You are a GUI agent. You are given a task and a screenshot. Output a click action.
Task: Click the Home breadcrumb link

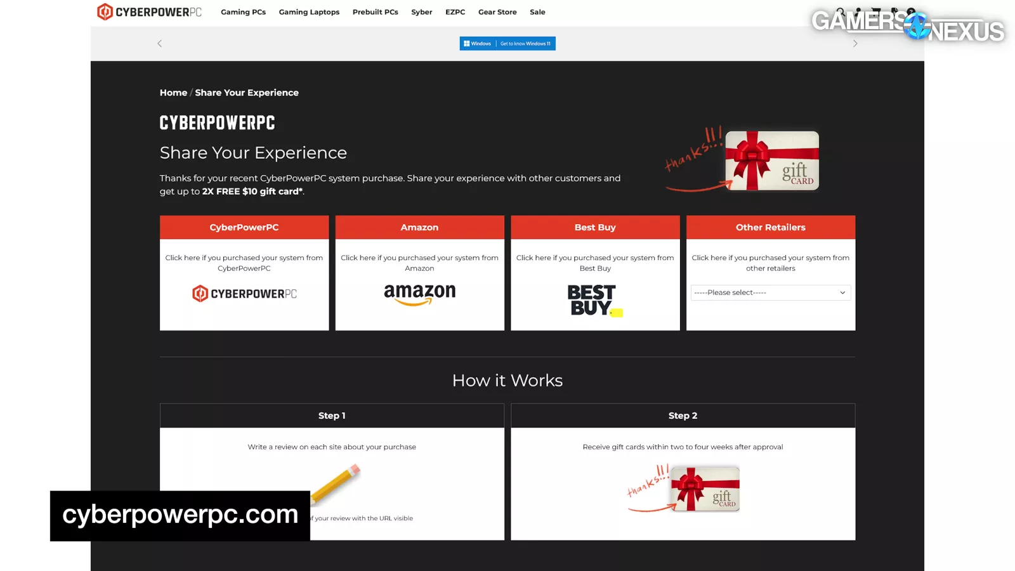(x=173, y=93)
